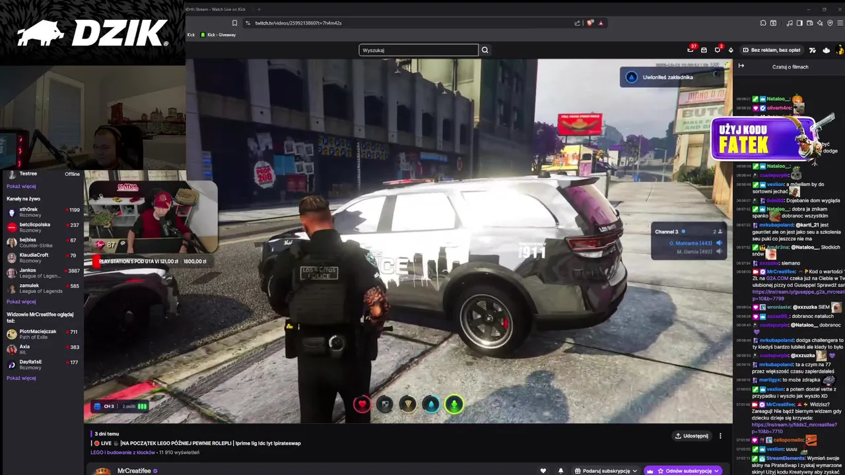Bookmark this page icon in address bar
The width and height of the screenshot is (845, 475).
pos(234,23)
